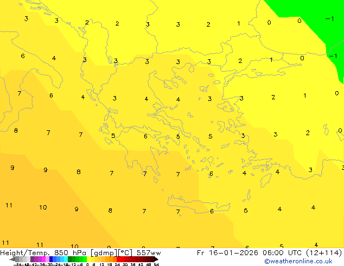Image resolution: width=344 pixels, height=266 pixels.
Task: Click the '(12+114)' forecast offset text
Action: 324,253
